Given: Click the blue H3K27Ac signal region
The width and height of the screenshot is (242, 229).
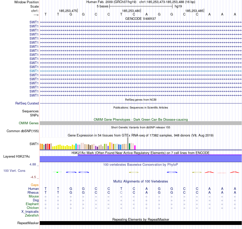Looking at the screenshot, I should click(141, 158).
